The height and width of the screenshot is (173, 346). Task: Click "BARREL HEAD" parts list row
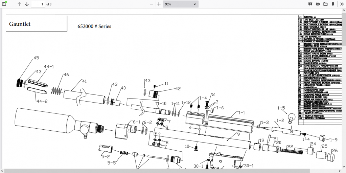(x=320, y=118)
